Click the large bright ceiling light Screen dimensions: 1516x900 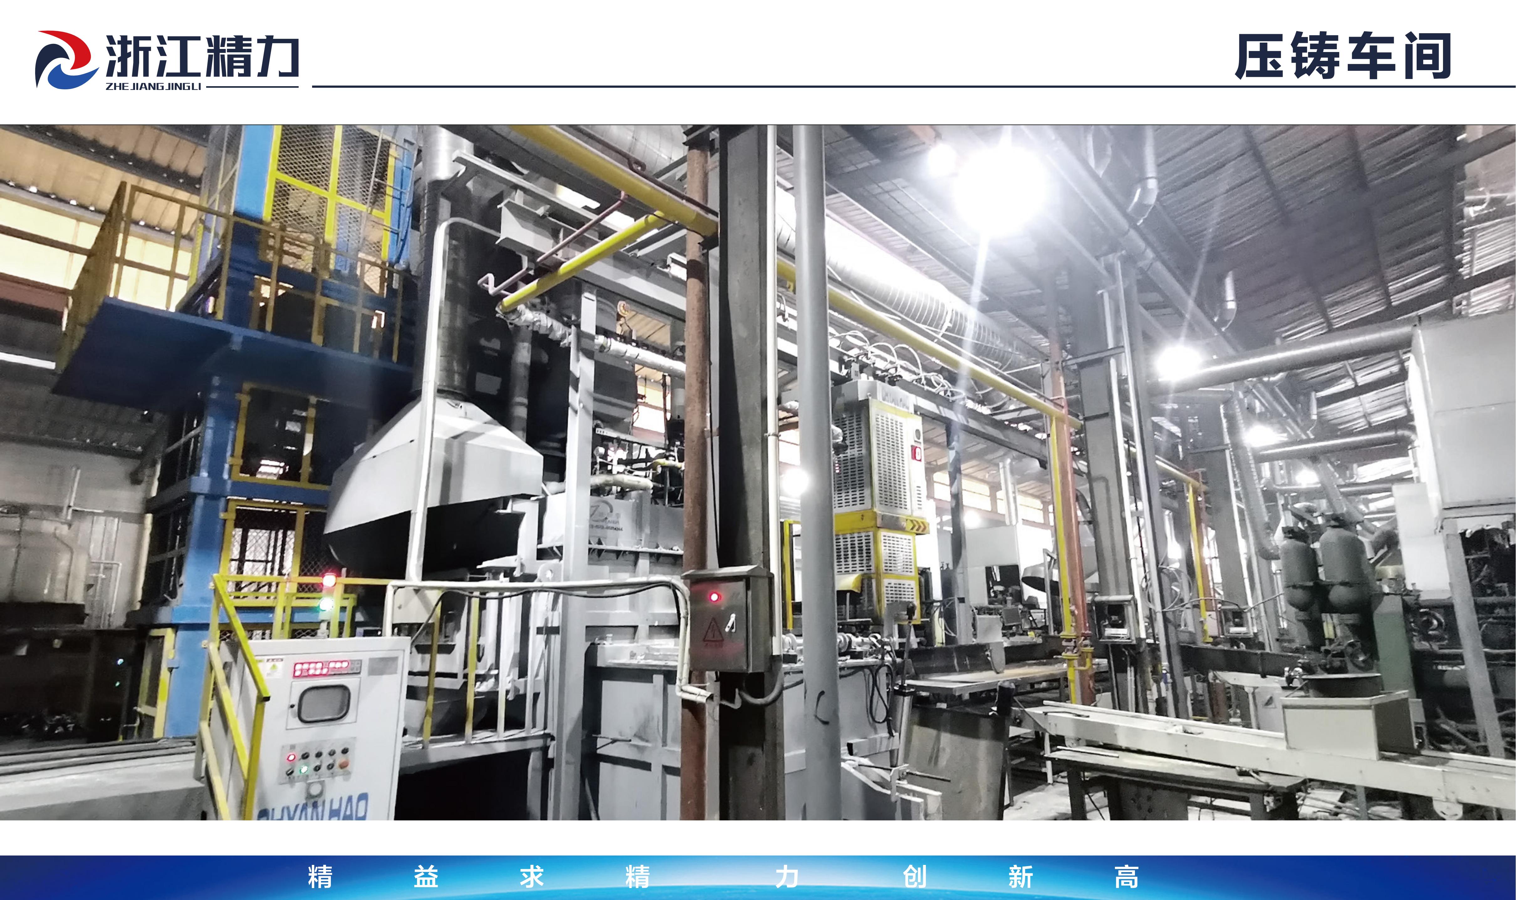tap(999, 188)
